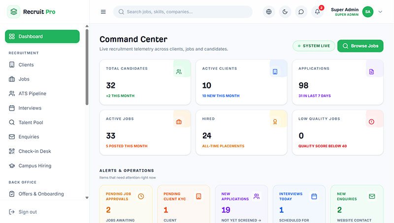Click the Recruit Pro logo icon
The width and height of the screenshot is (394, 223).
[14, 12]
